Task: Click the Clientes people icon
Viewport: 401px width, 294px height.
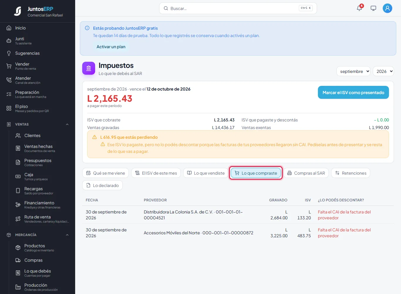Action: 18,136
